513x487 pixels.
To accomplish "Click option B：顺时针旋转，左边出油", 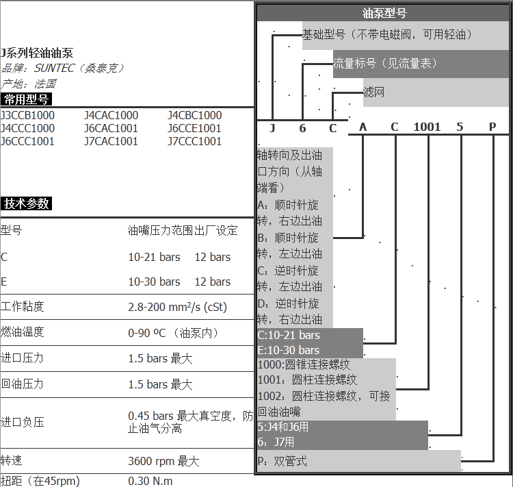I will [290, 246].
